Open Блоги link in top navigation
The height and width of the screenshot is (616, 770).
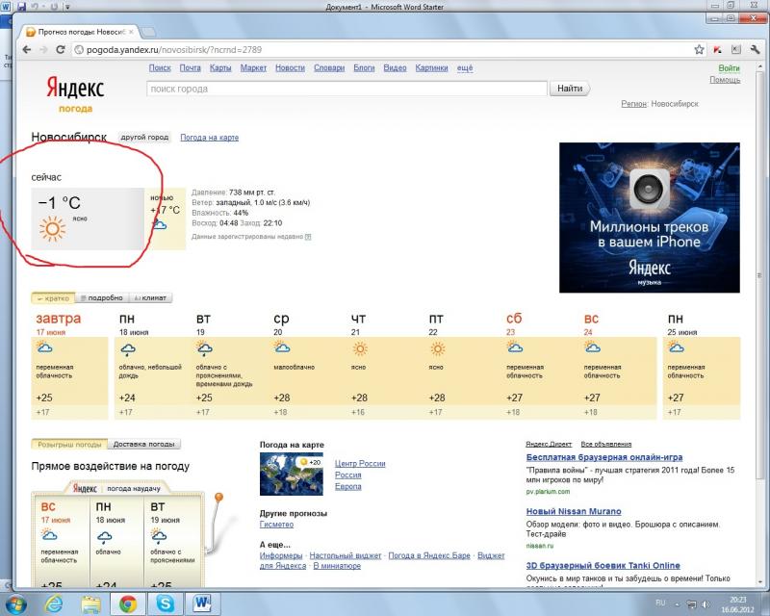click(364, 67)
